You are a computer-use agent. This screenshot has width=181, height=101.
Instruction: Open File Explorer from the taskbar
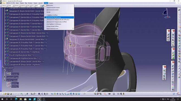[x=21, y=99]
